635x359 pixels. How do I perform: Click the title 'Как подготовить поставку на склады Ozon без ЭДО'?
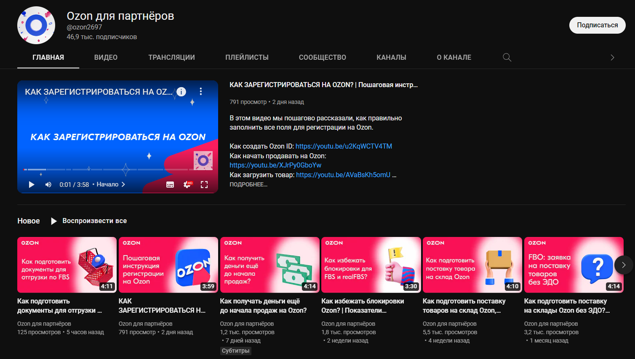[x=567, y=306]
